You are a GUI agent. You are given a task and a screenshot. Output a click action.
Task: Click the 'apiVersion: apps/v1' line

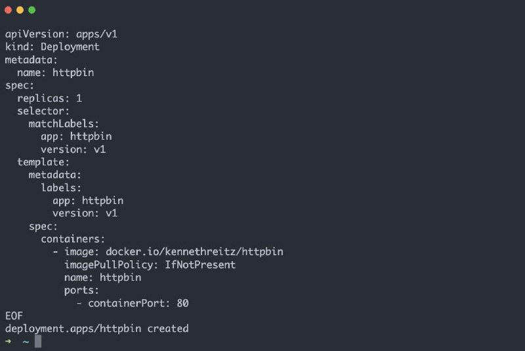click(61, 34)
